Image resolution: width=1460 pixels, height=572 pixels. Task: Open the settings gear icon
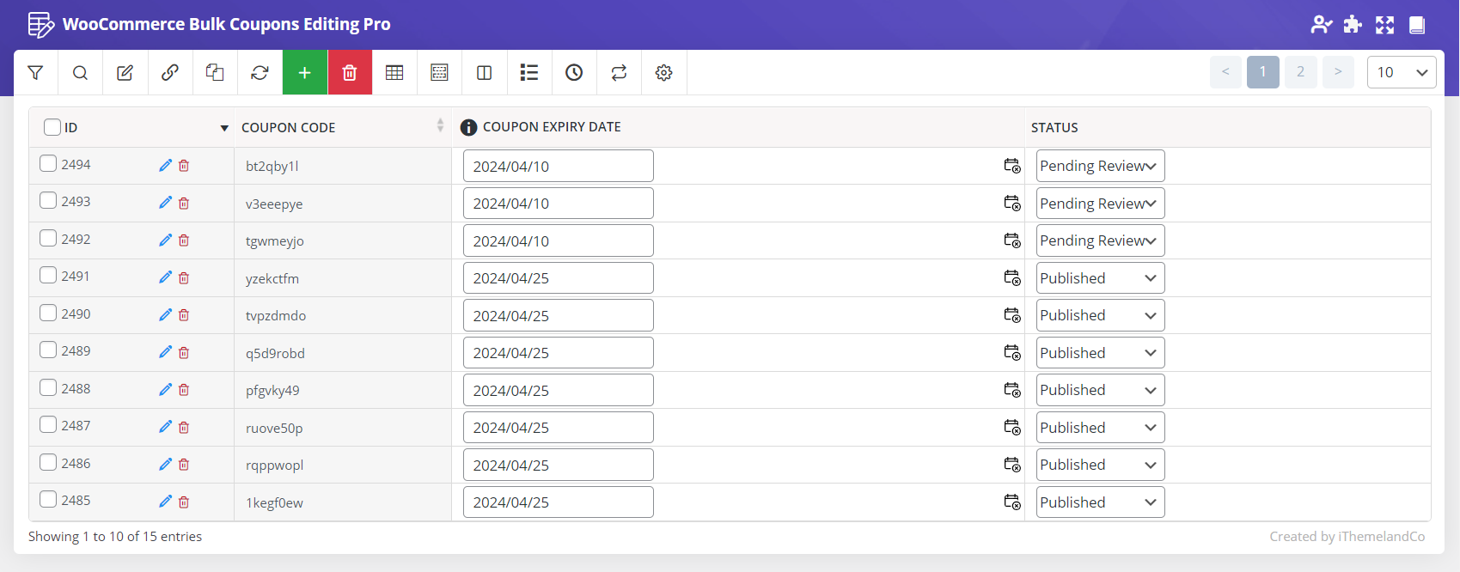663,73
